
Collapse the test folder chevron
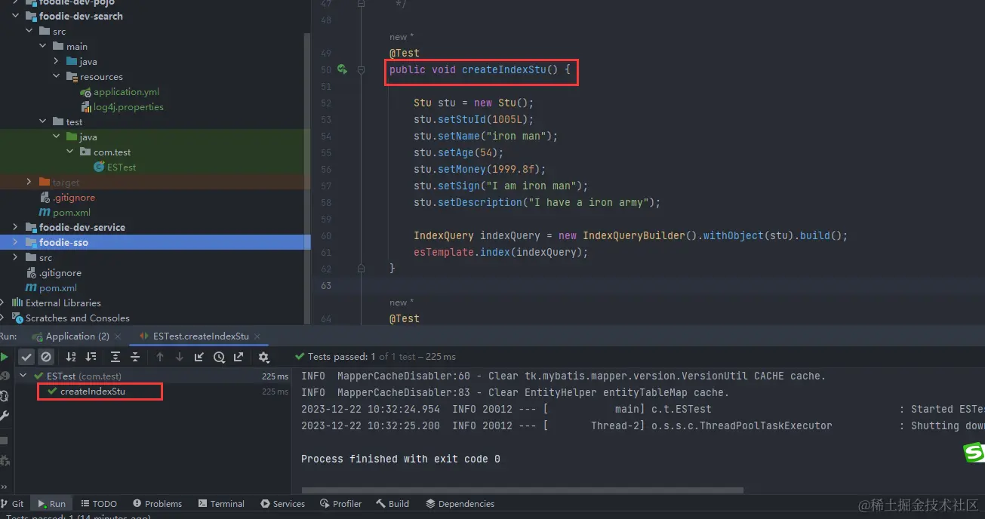click(x=43, y=121)
